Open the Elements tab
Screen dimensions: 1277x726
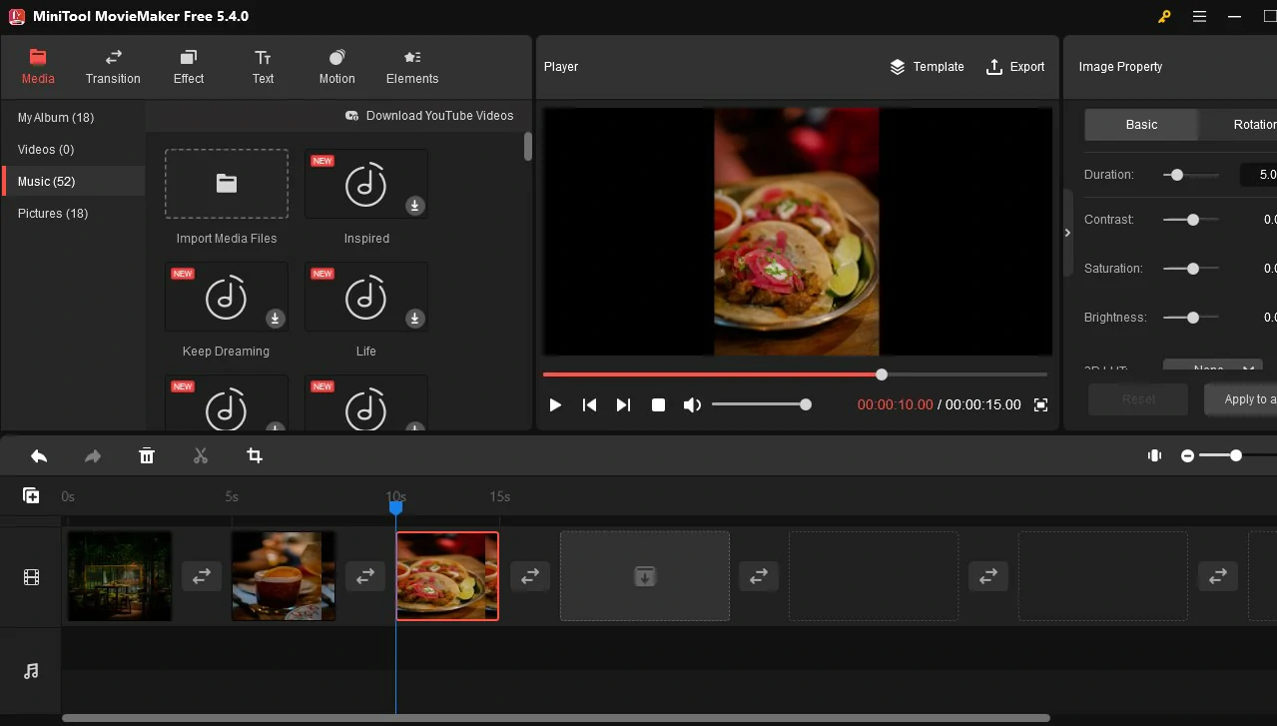(x=412, y=67)
